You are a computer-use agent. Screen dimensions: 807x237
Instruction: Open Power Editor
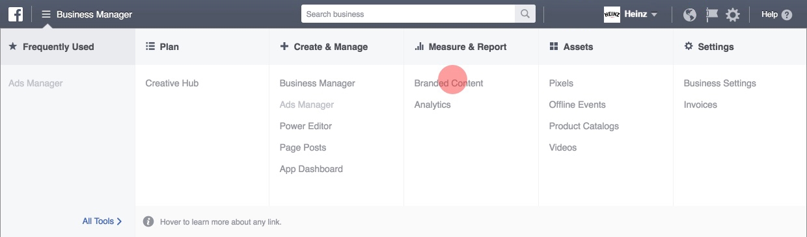(305, 126)
